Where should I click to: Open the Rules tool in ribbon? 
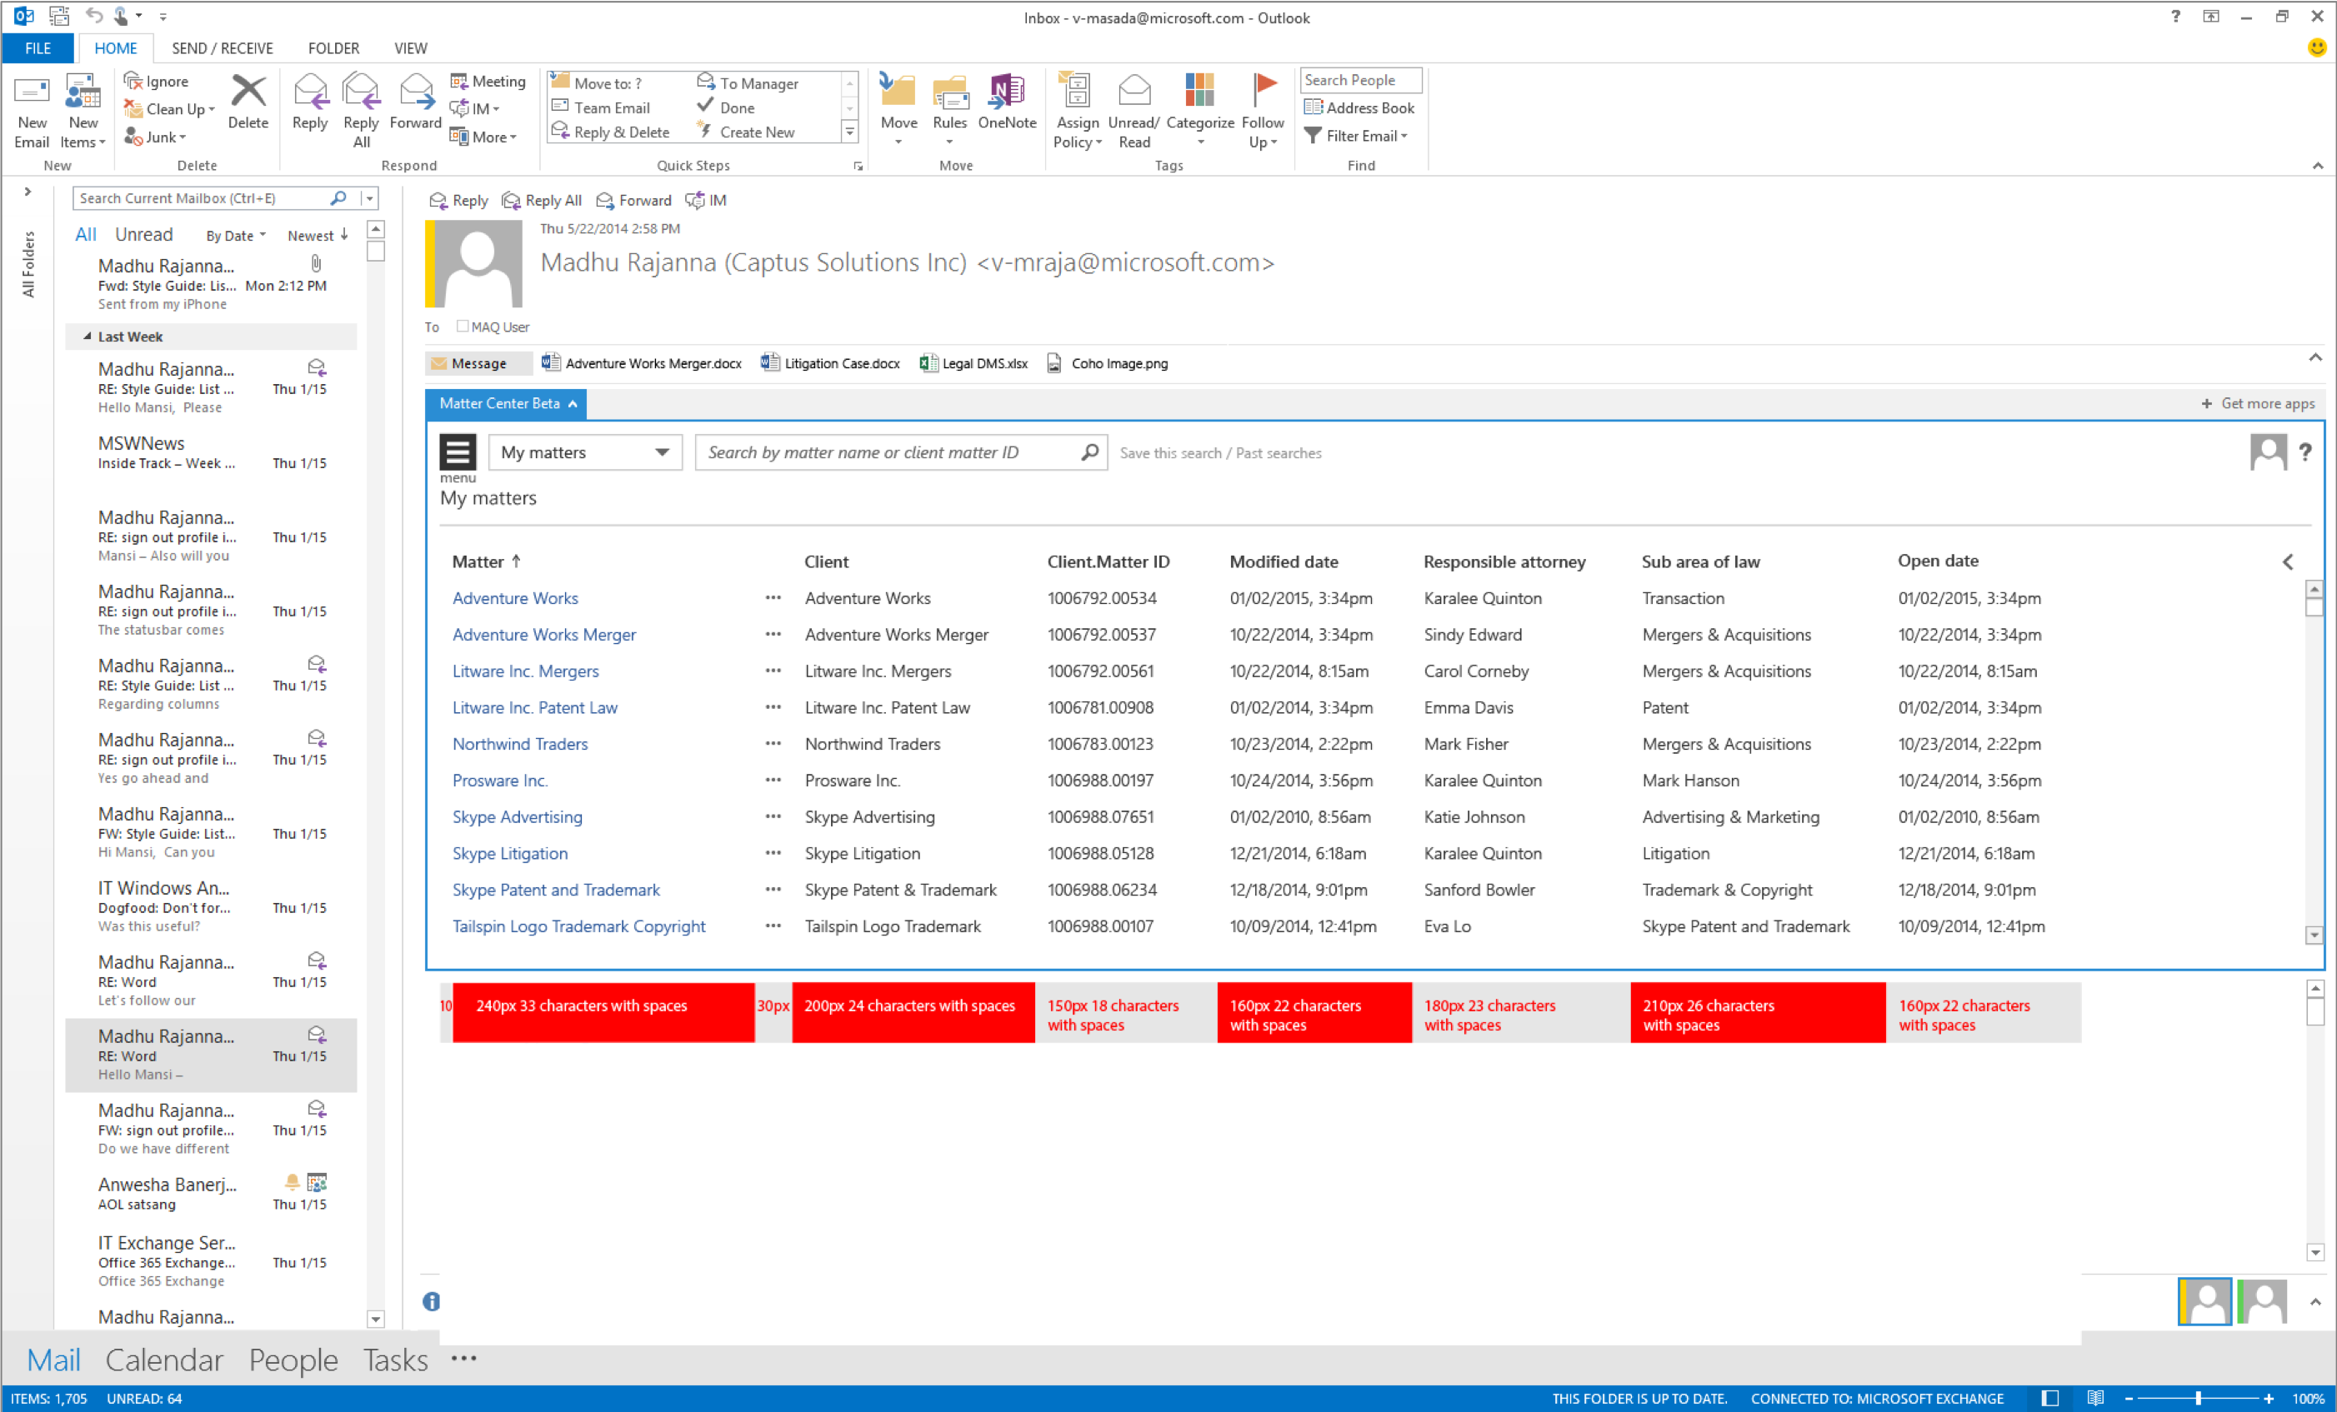click(x=949, y=111)
